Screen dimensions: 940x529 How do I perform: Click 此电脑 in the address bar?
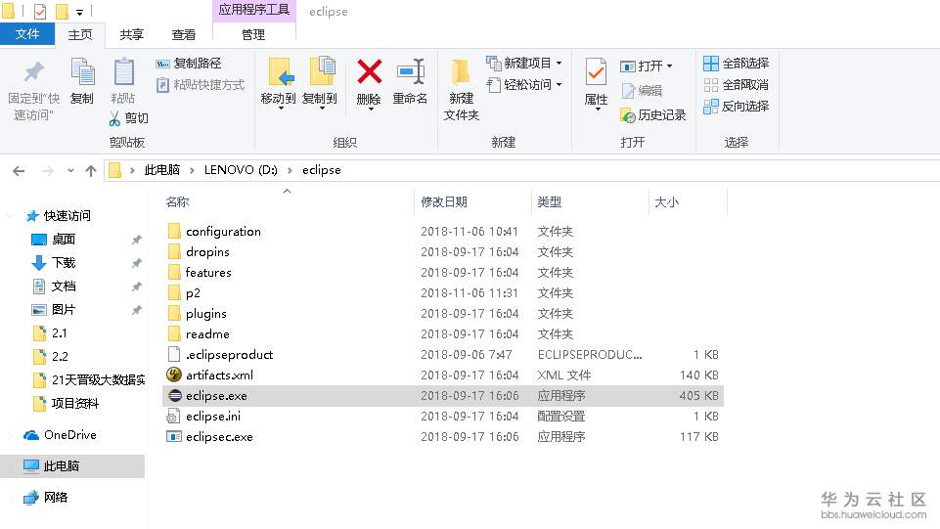tap(162, 170)
